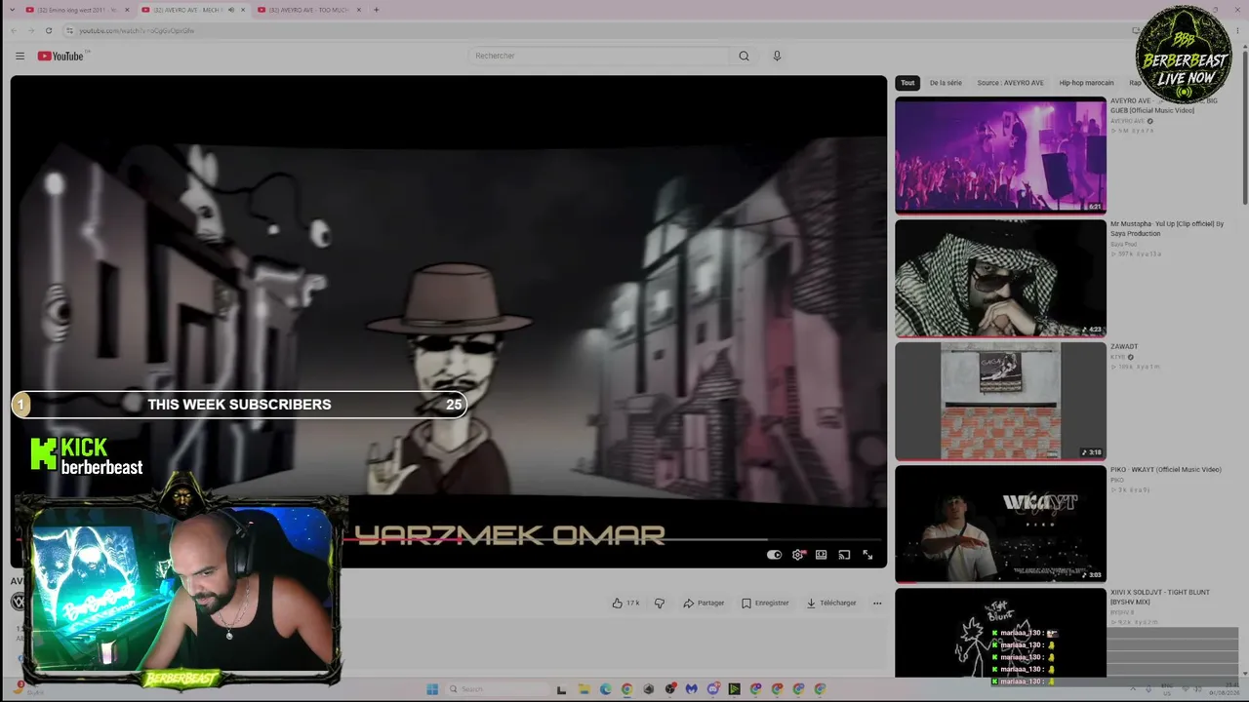Mute the playing tab via its speaker icon
The image size is (1249, 702).
[231, 10]
